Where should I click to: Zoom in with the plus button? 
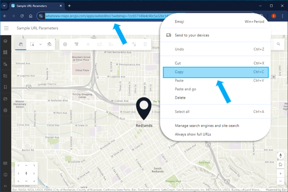(280, 173)
